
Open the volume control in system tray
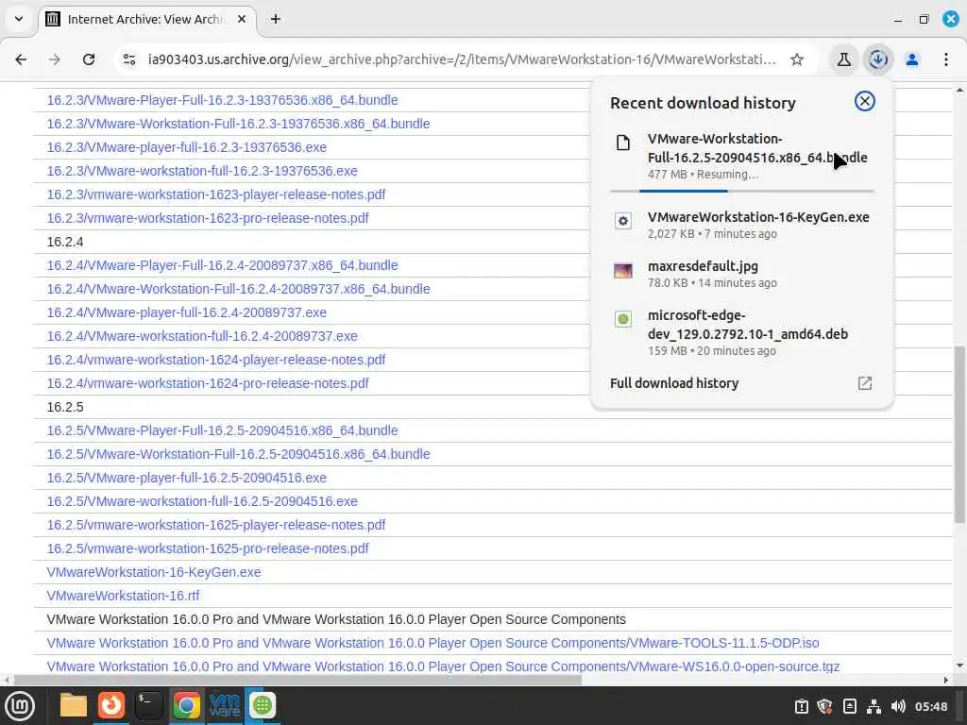point(898,706)
